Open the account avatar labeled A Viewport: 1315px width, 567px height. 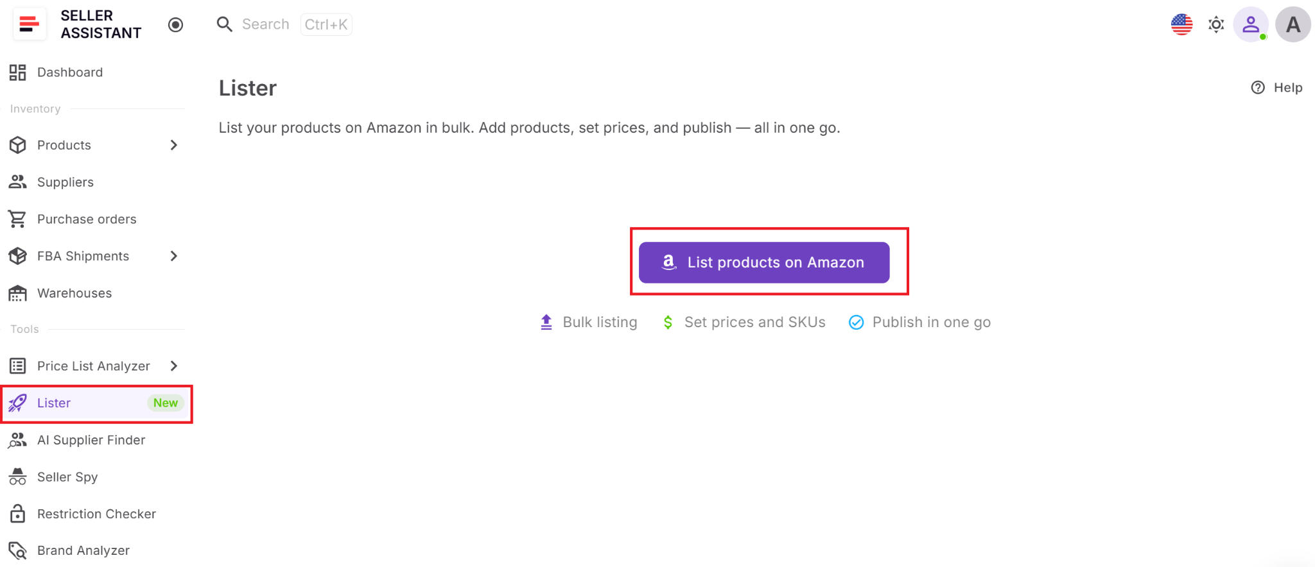(x=1293, y=24)
